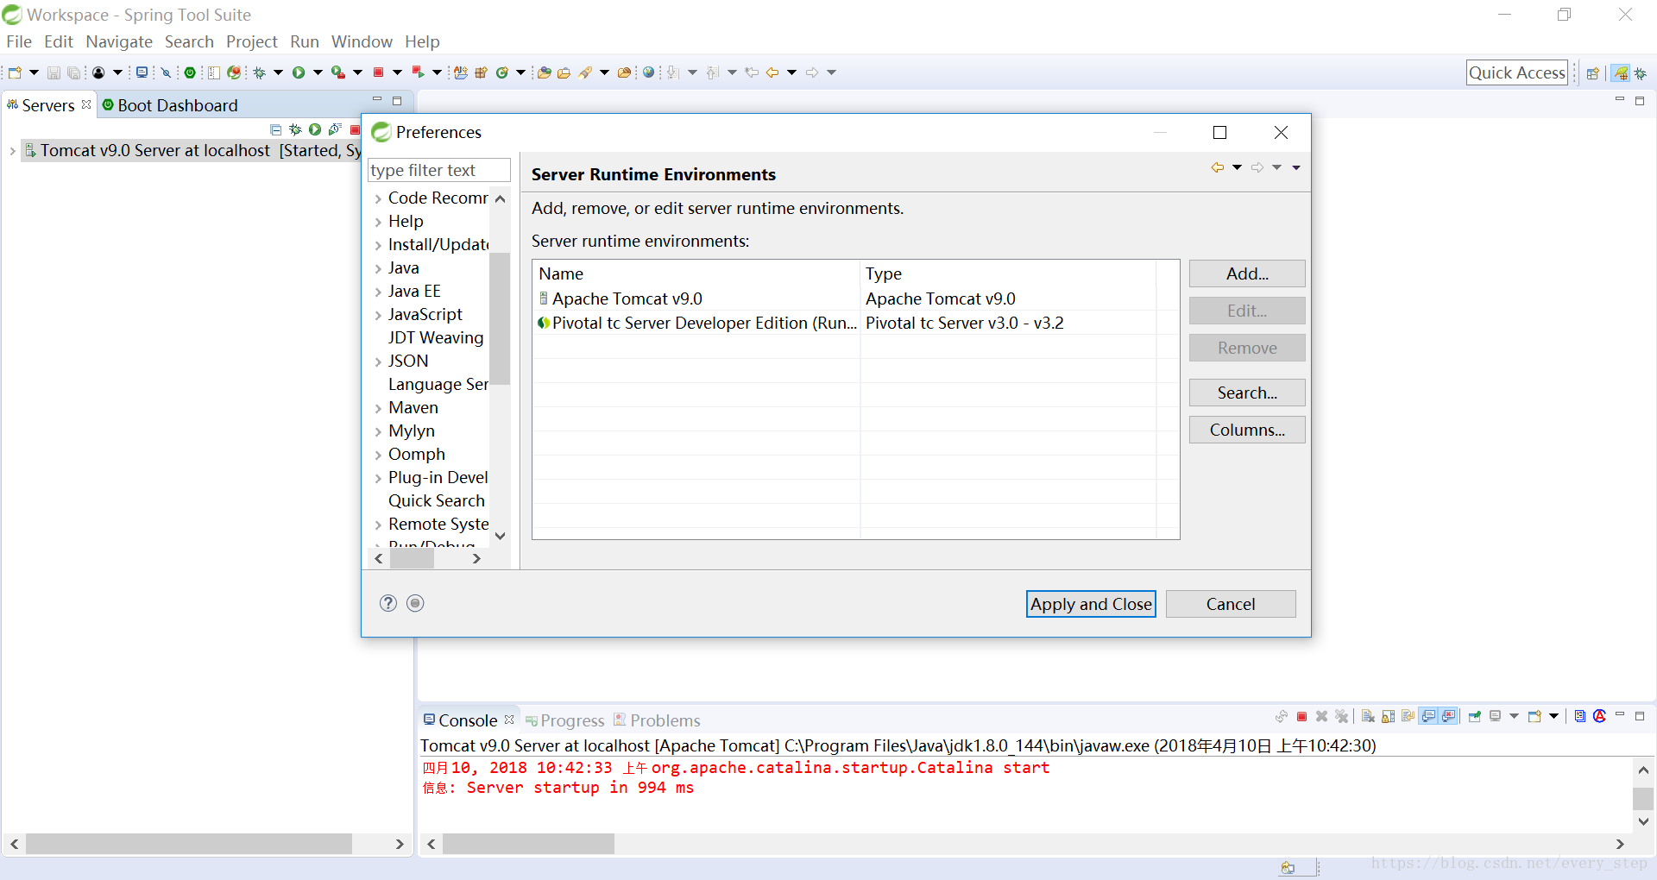Switch to the Problems tab
The height and width of the screenshot is (880, 1657).
[x=657, y=720]
